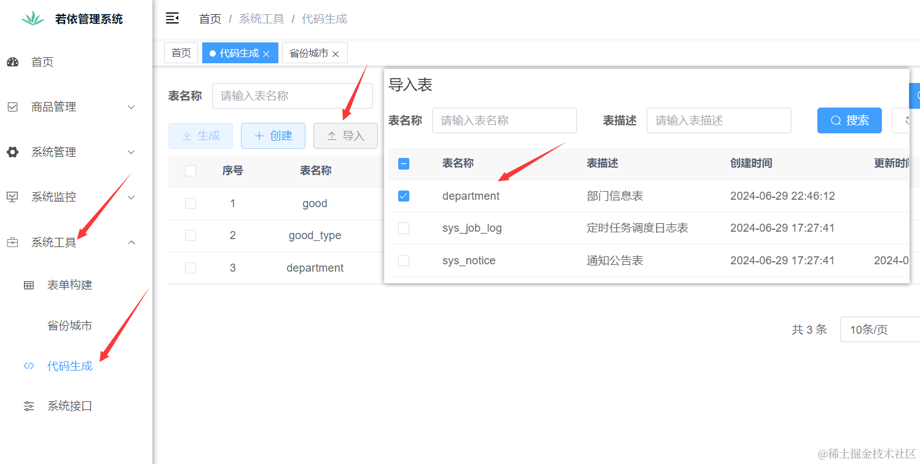920x464 pixels.
Task: Click the gear icon for 系统管理
Action: (x=12, y=152)
